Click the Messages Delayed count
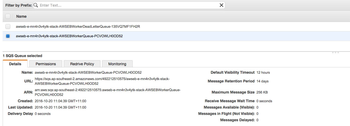350x126 pixels. tap(257, 120)
